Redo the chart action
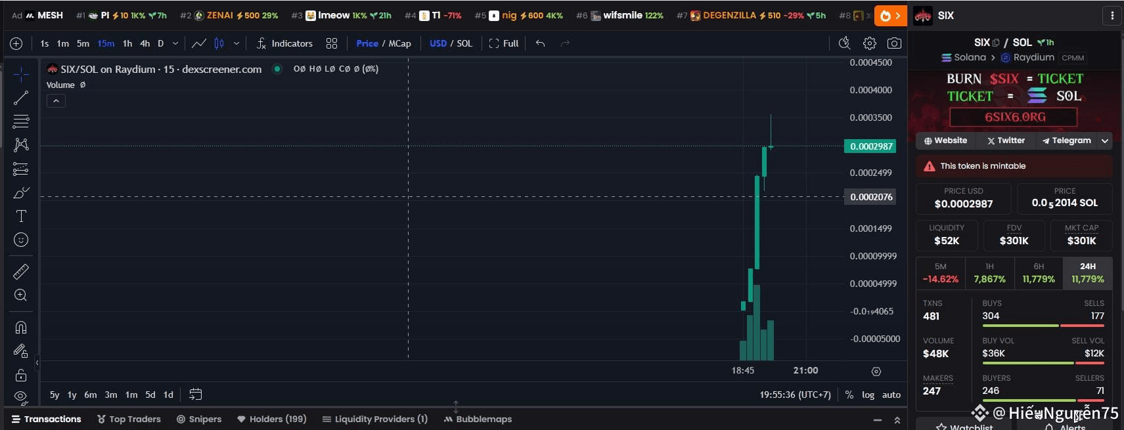The width and height of the screenshot is (1124, 430). tap(565, 43)
